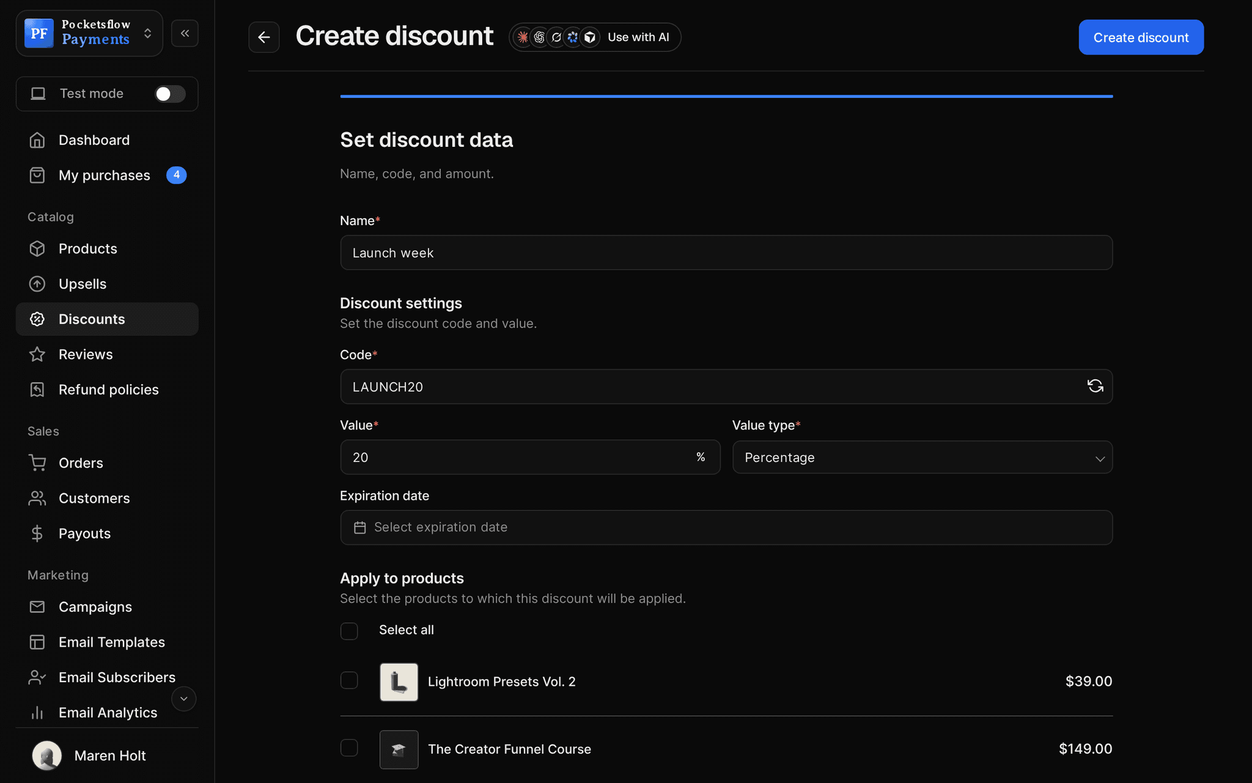Click the calendar icon in Expiration date
Screen dimensions: 1252x783
[x=360, y=527]
